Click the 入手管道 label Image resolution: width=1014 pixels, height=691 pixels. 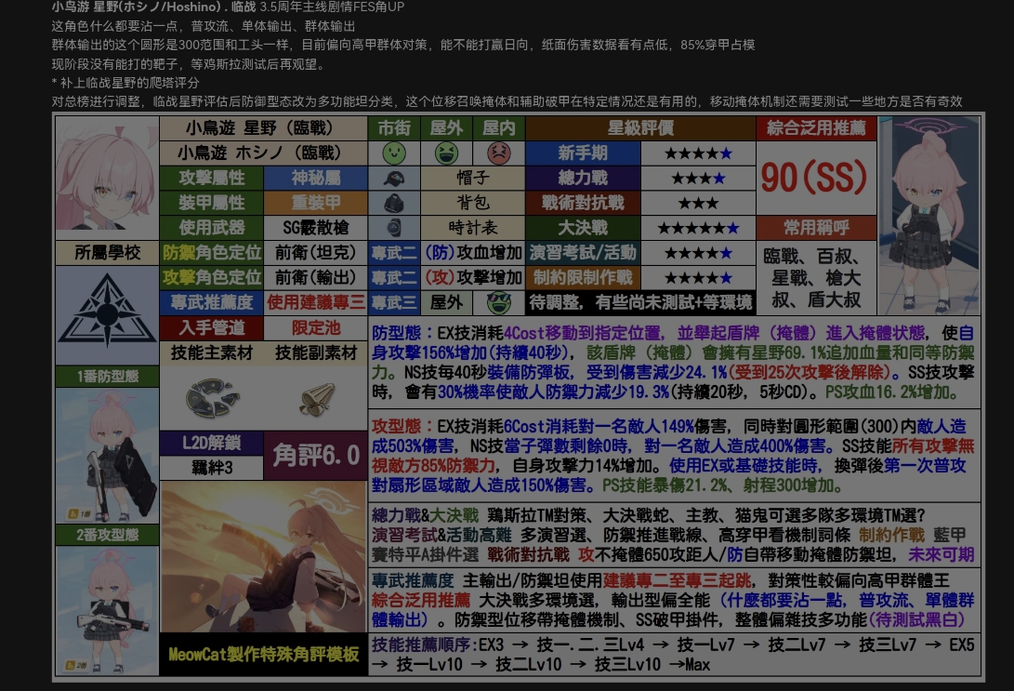(212, 327)
